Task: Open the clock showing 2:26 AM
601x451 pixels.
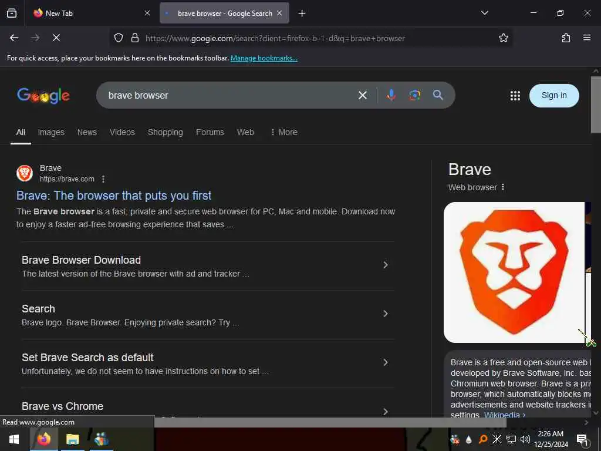Action: (551, 439)
